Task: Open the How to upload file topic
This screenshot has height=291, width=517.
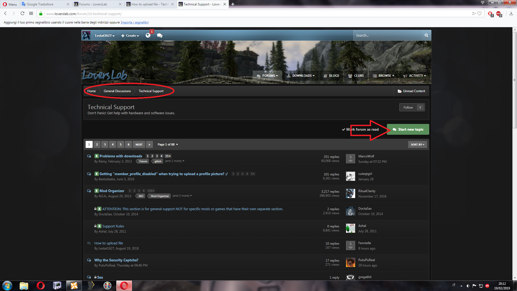Action: (109, 243)
